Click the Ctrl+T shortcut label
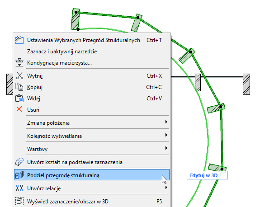 (154, 40)
